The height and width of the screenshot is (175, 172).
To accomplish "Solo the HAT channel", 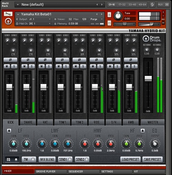I will [x=49, y=66].
